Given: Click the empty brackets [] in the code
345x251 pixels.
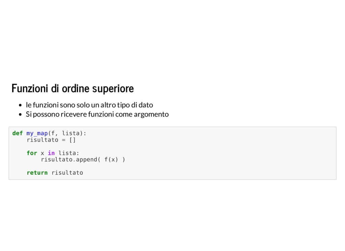Looking at the screenshot, I should pyautogui.click(x=72, y=140).
